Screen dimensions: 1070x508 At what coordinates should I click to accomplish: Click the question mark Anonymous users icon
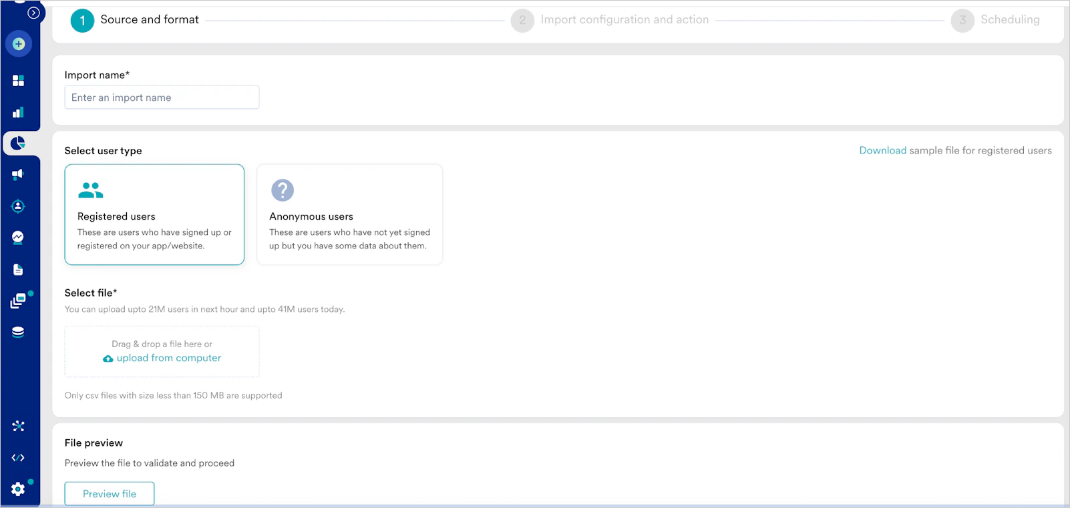(x=283, y=190)
